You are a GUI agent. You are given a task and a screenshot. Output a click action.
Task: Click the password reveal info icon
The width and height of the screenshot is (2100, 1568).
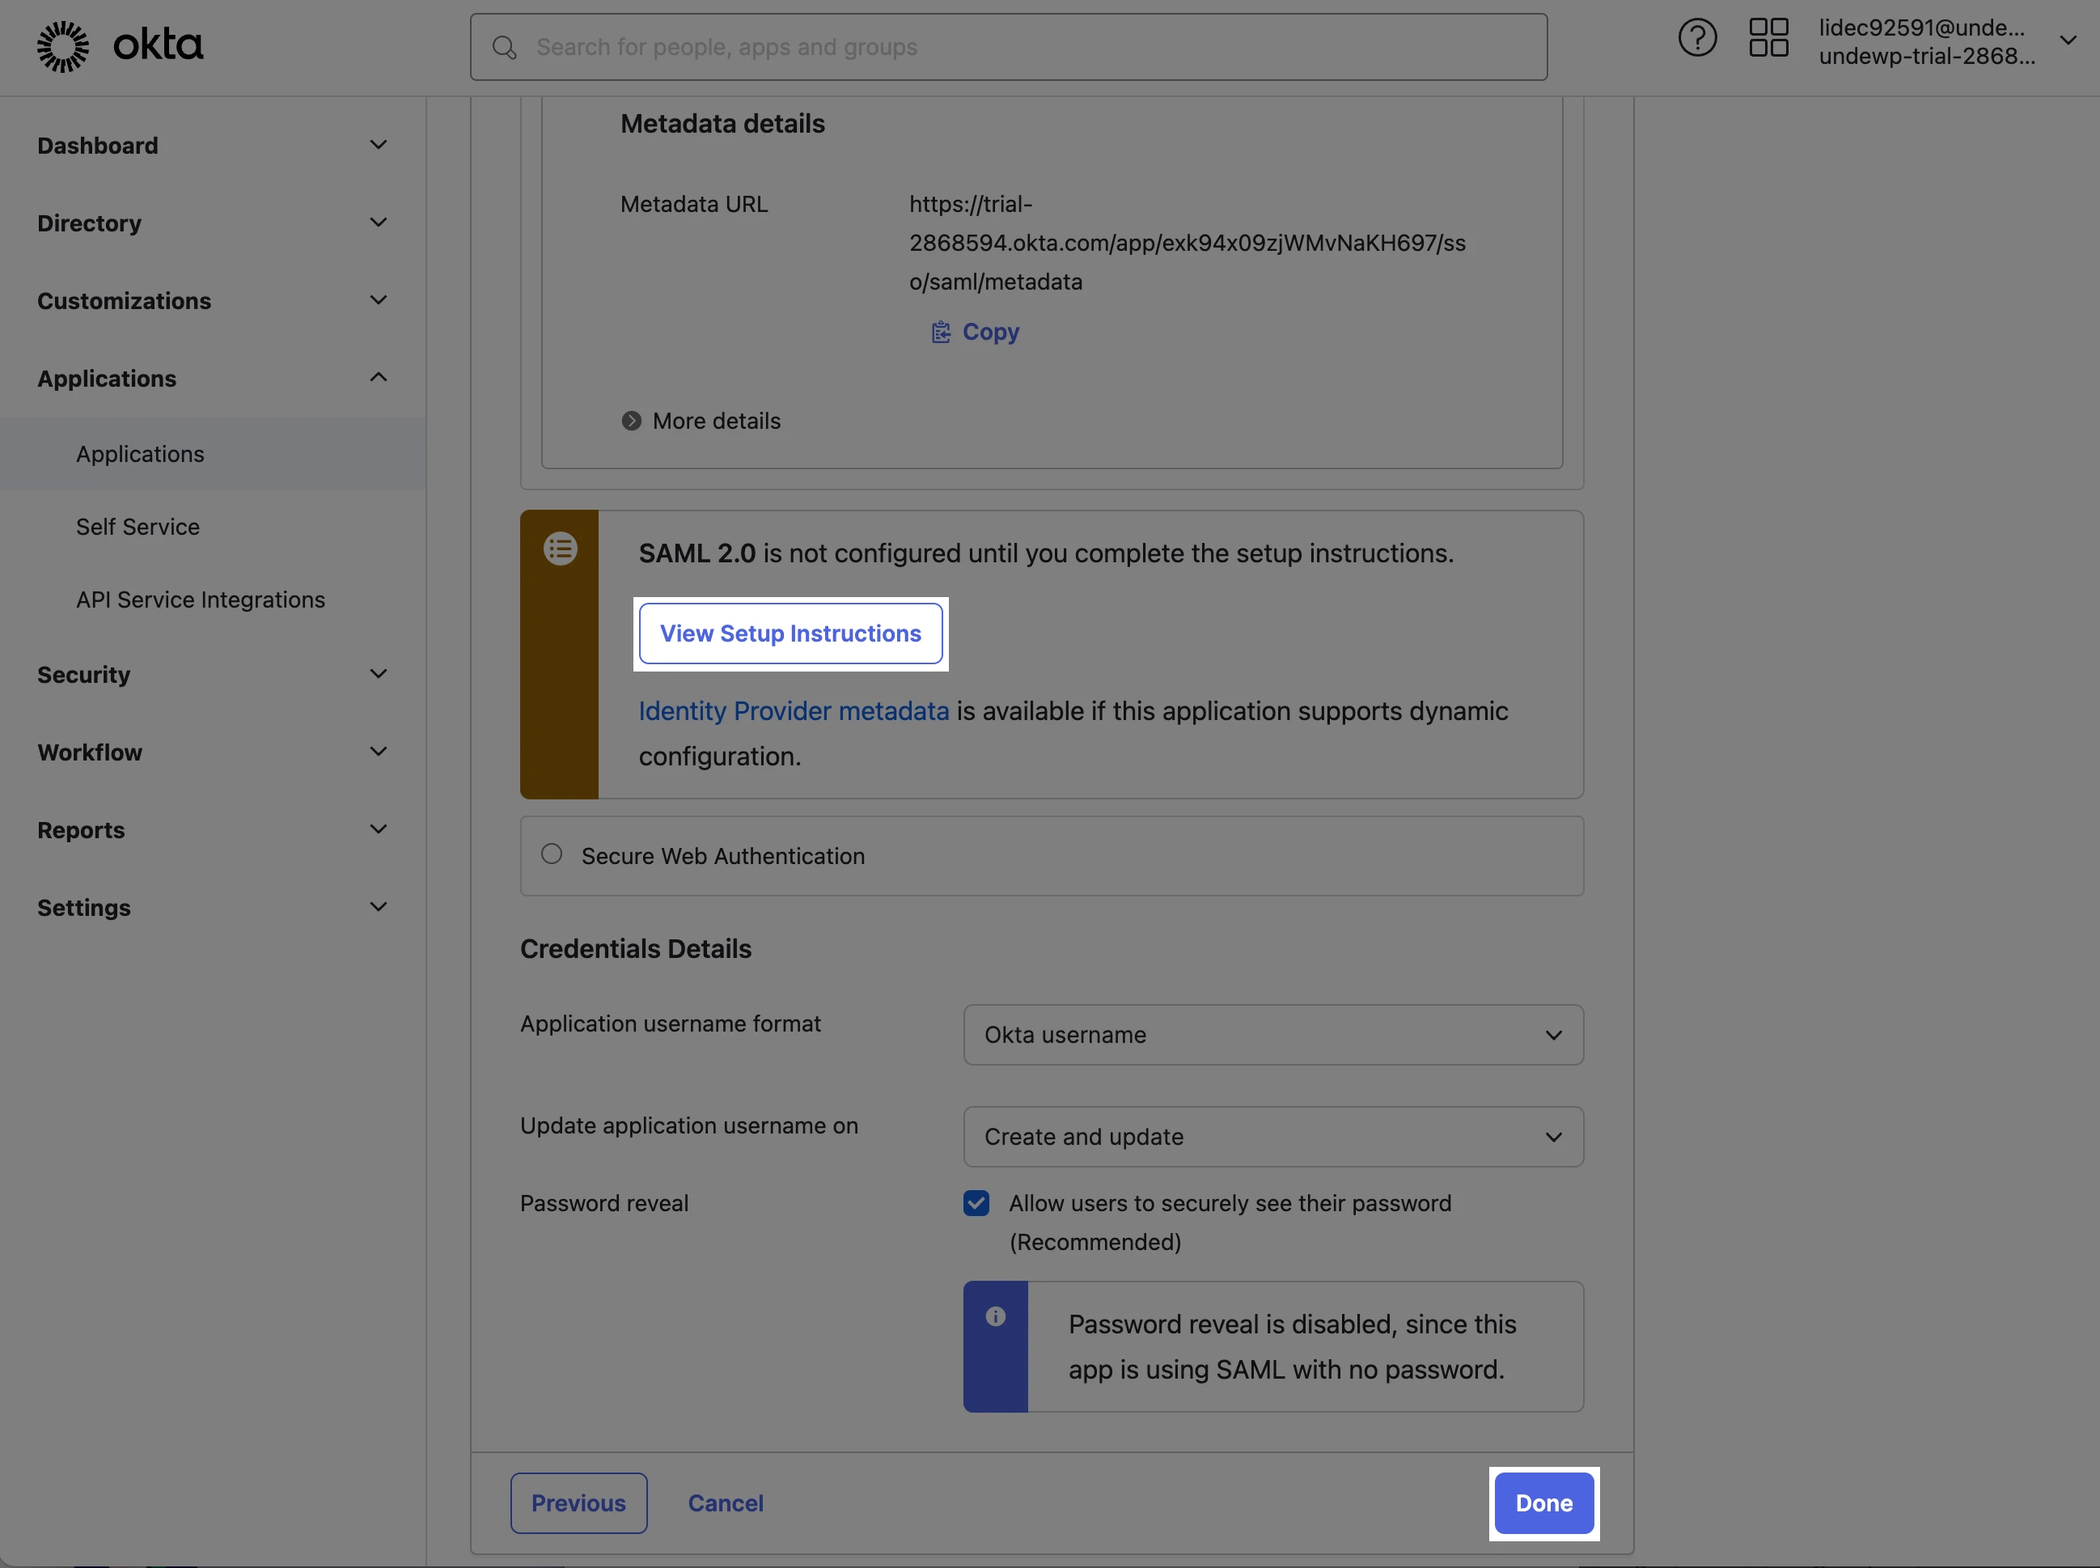[x=996, y=1316]
